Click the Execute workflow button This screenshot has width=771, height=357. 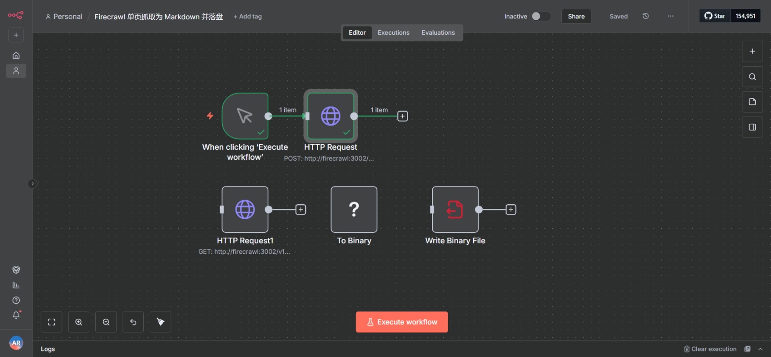click(402, 322)
